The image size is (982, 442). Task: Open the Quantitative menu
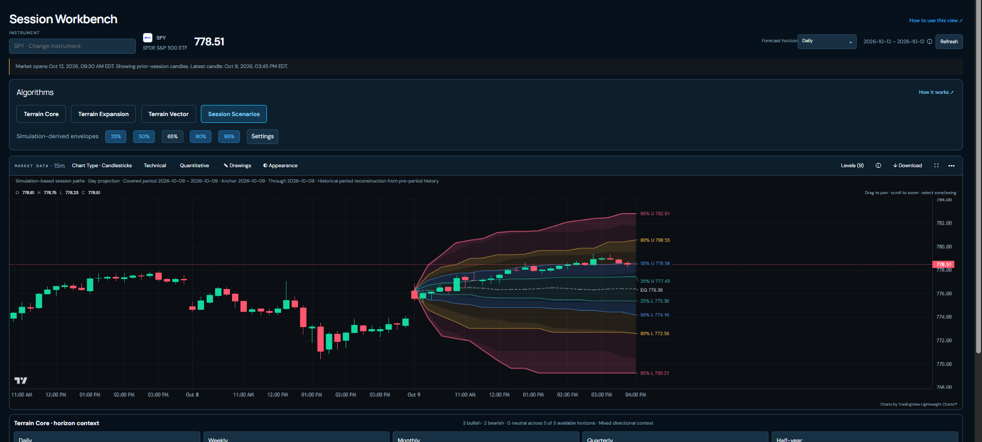click(x=194, y=166)
